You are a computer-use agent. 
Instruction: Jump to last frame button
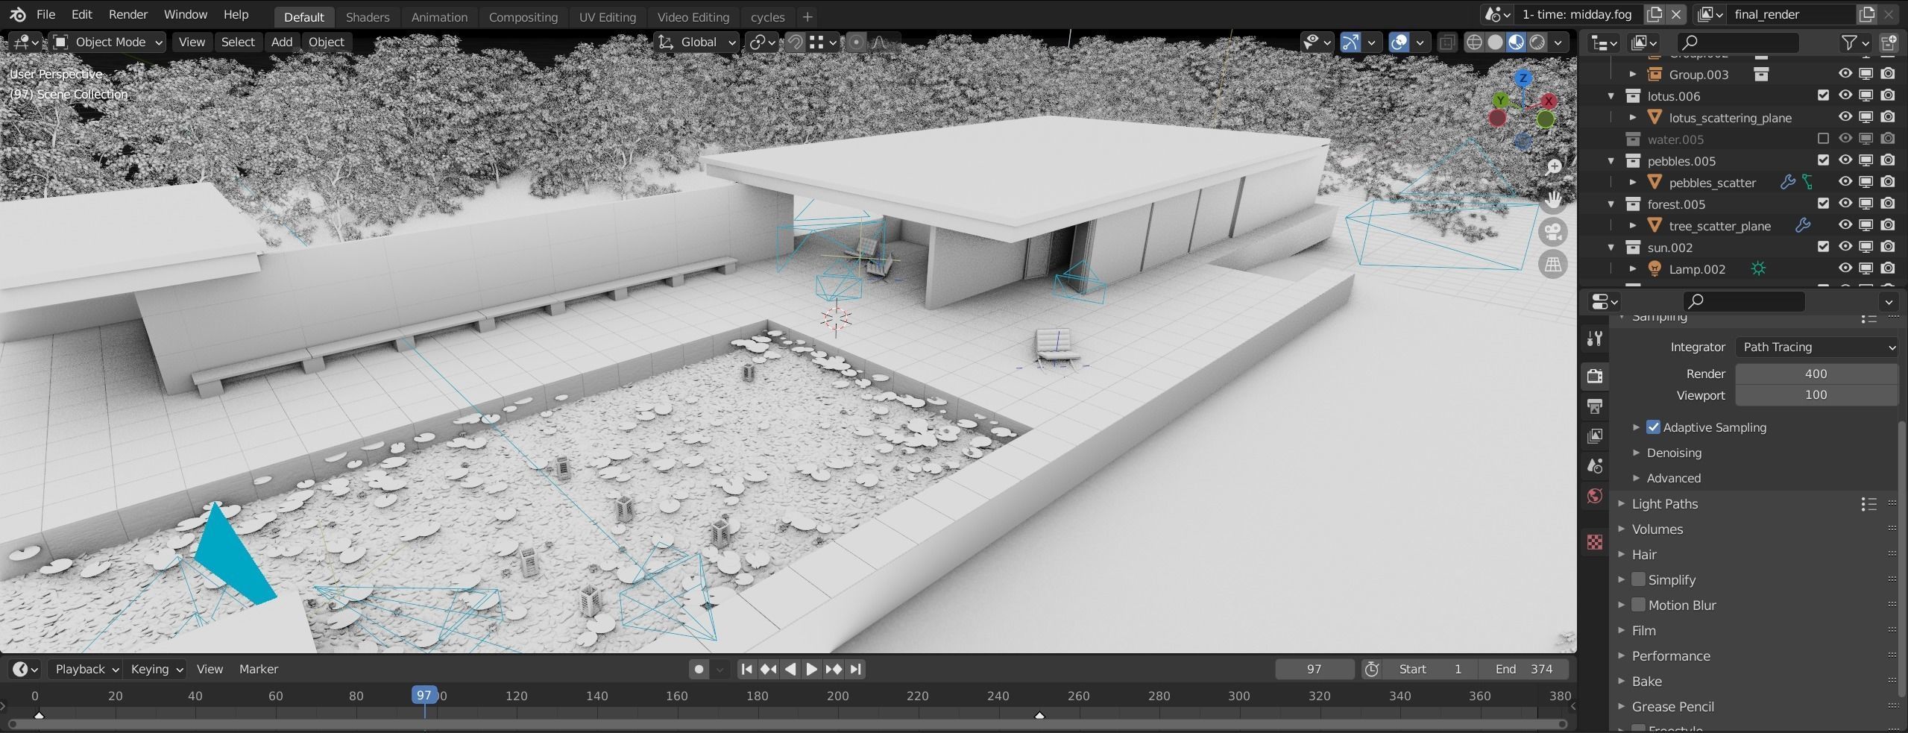coord(856,670)
